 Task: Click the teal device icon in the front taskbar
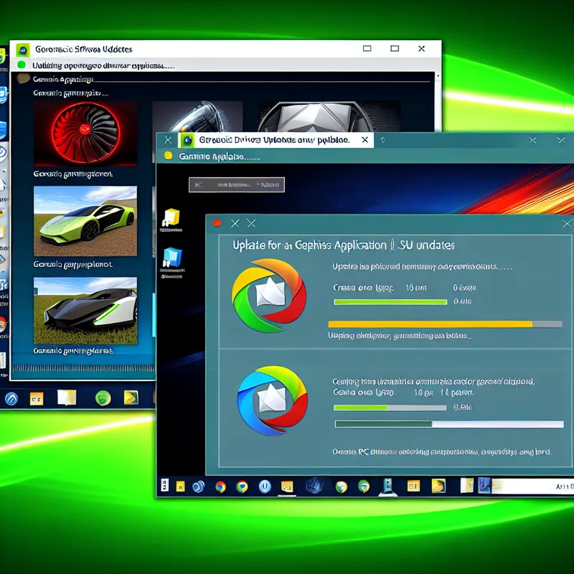tap(387, 486)
